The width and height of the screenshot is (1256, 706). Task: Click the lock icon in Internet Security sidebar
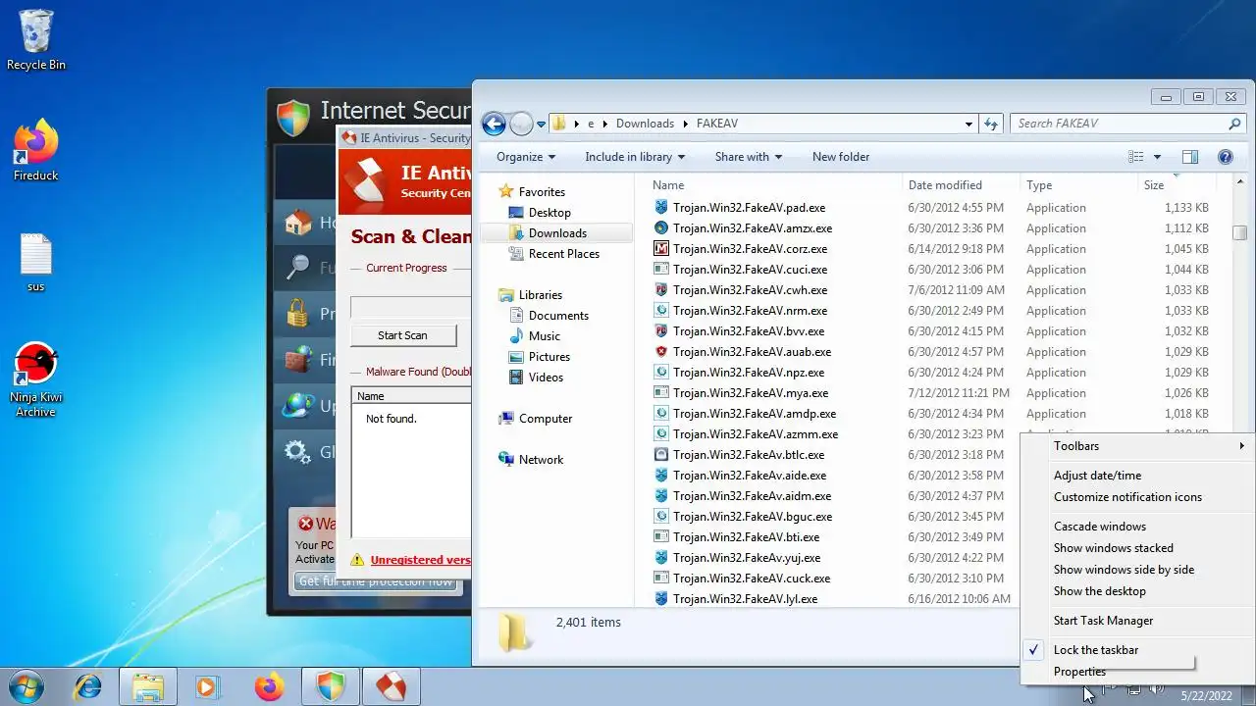point(298,313)
